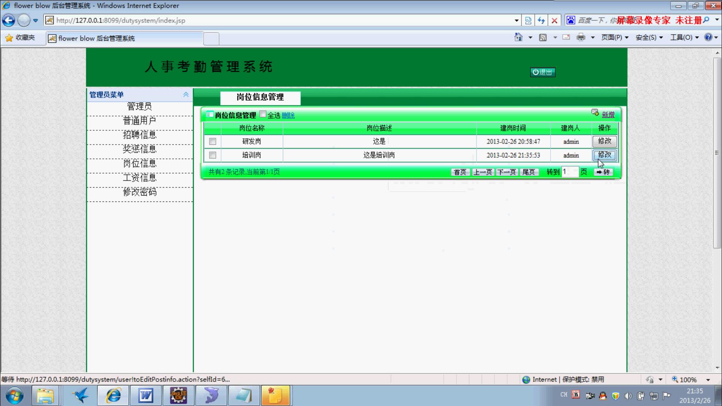Click 修改 button for 培训岗 row
The image size is (722, 406).
pyautogui.click(x=605, y=155)
